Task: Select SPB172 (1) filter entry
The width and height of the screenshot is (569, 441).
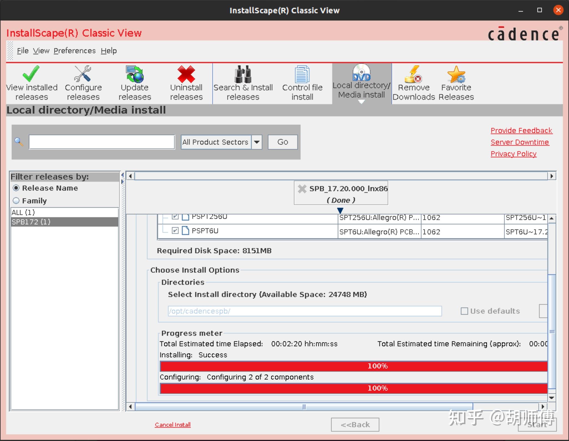Action: coord(65,222)
